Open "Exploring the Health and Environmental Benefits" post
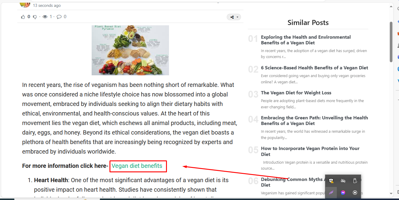 click(x=306, y=40)
